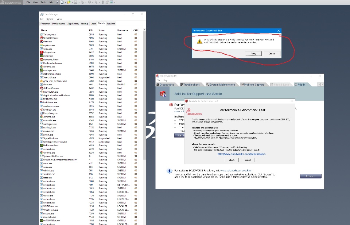Image resolution: width=350 pixels, height=225 pixels.
Task: Click Retry in the benchmark warning dialog
Action: (253, 54)
